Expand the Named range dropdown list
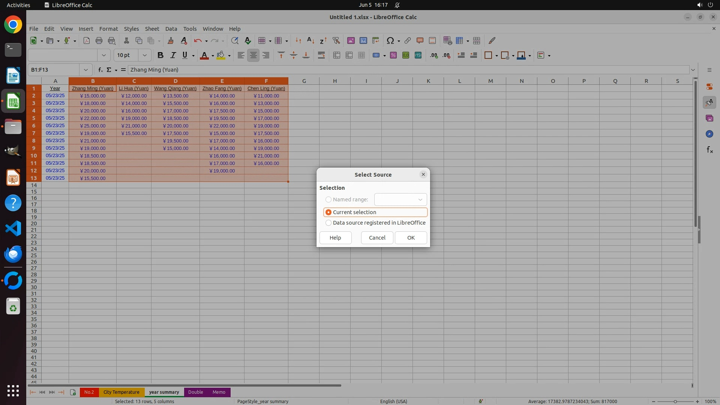The image size is (720, 405). pos(420,199)
